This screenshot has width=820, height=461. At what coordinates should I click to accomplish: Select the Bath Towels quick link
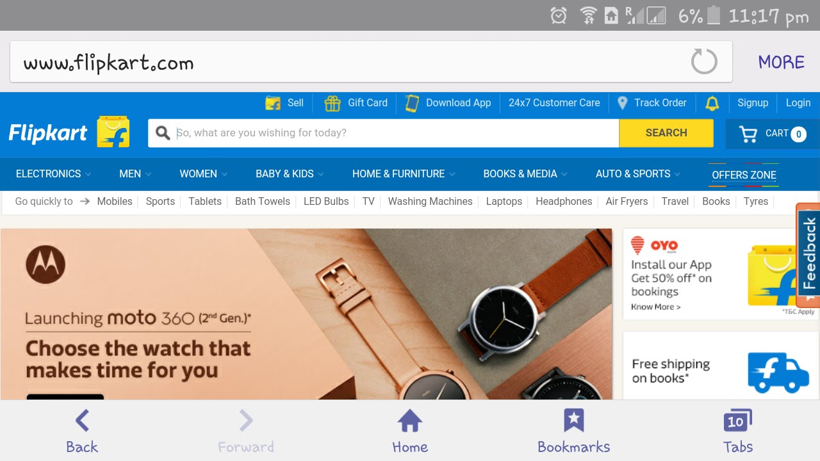click(x=263, y=201)
